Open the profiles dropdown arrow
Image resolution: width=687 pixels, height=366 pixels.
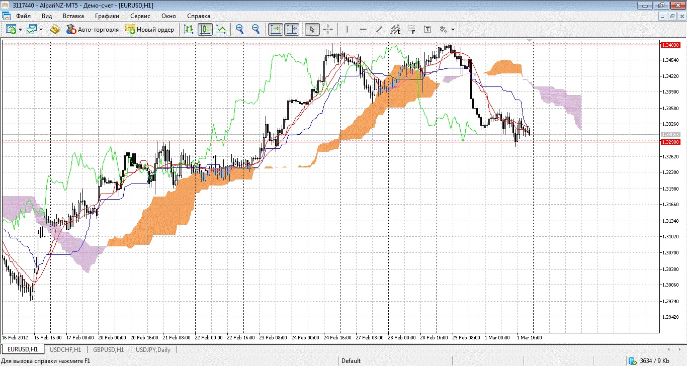pyautogui.click(x=41, y=30)
